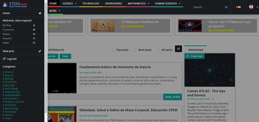Viewport: 259px width, 122px height.
Task: Open the Spanish flag language dropdown
Action: pyautogui.click(x=238, y=7)
